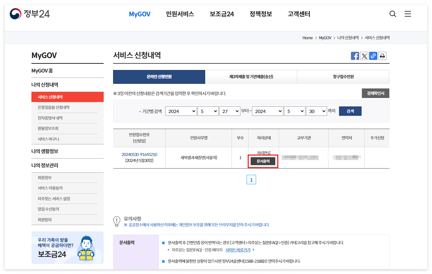Open site search with the magnifier icon

tap(392, 14)
